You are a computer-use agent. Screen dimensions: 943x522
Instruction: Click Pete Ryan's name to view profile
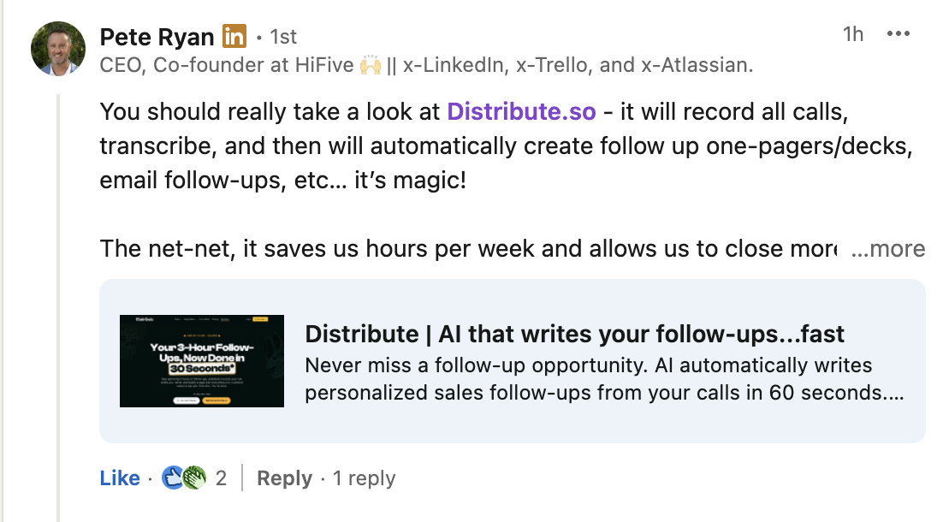pos(157,36)
